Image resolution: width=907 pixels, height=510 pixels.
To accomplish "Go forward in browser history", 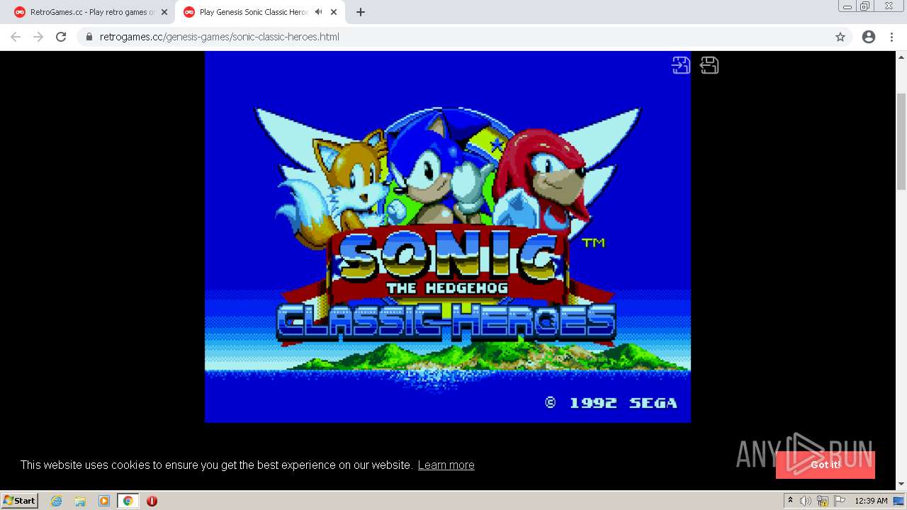I will [x=38, y=37].
